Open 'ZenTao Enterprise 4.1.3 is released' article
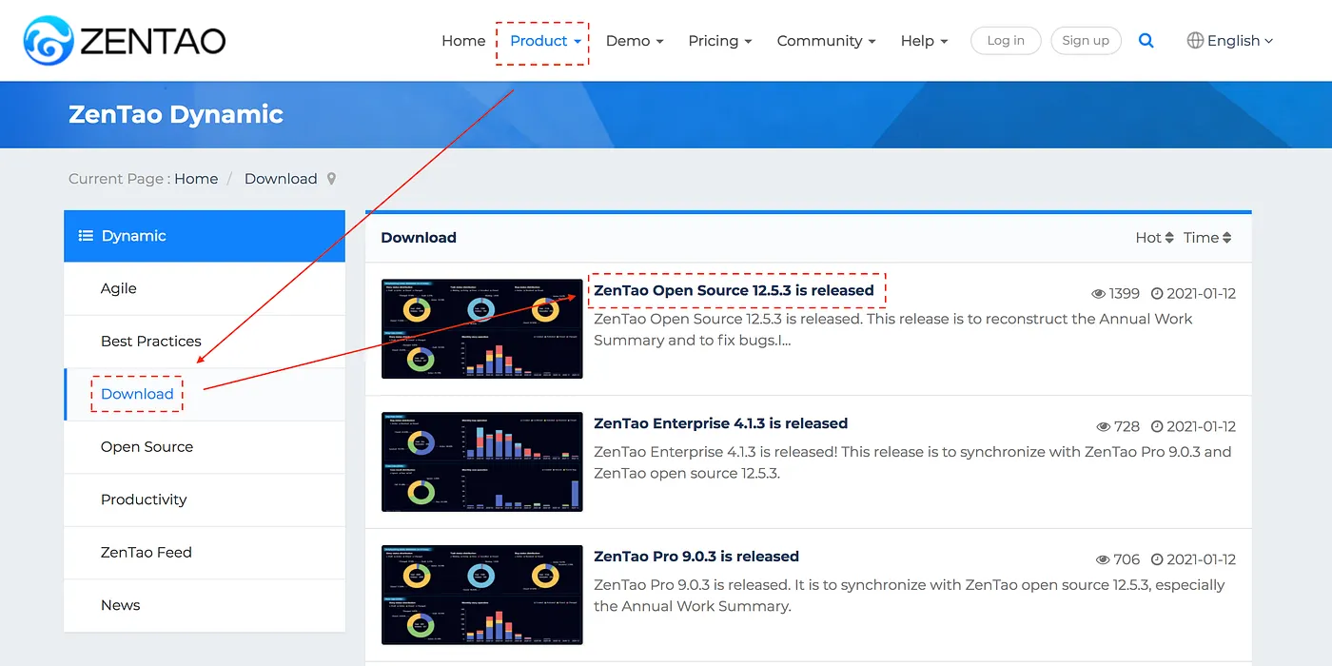This screenshot has height=666, width=1332. click(720, 423)
